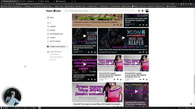Image resolution: width=195 pixels, height=109 pixels.
Task: Open the user profile avatar in the header
Action: tap(147, 11)
